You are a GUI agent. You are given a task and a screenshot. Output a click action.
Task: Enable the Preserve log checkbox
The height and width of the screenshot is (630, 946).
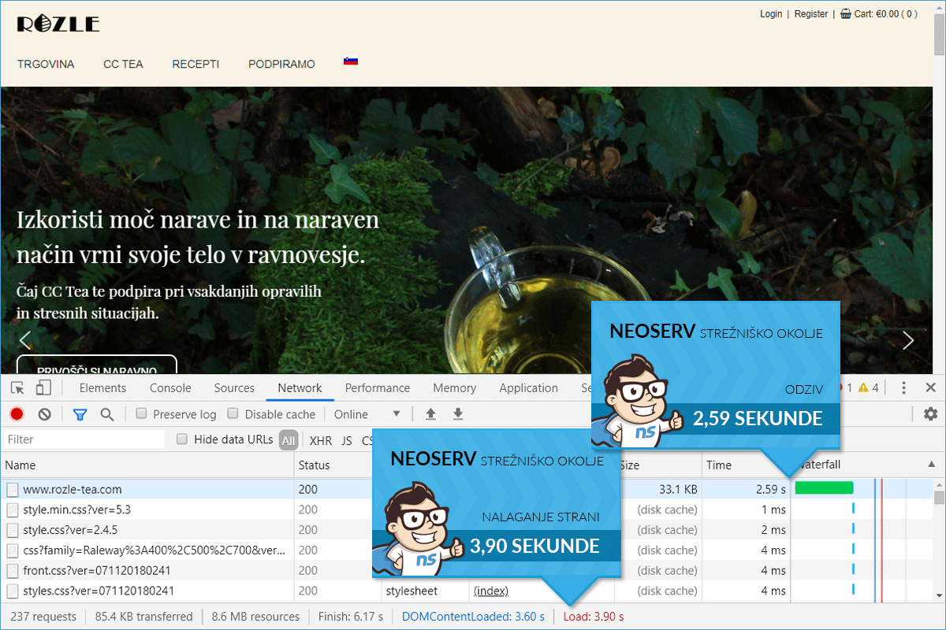coord(142,413)
